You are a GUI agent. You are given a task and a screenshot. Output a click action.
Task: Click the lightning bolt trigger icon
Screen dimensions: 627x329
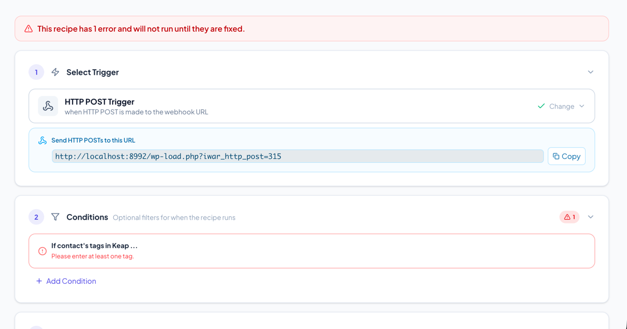point(55,72)
